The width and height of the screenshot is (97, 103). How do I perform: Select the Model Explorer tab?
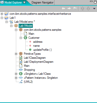click(x=13, y=2)
